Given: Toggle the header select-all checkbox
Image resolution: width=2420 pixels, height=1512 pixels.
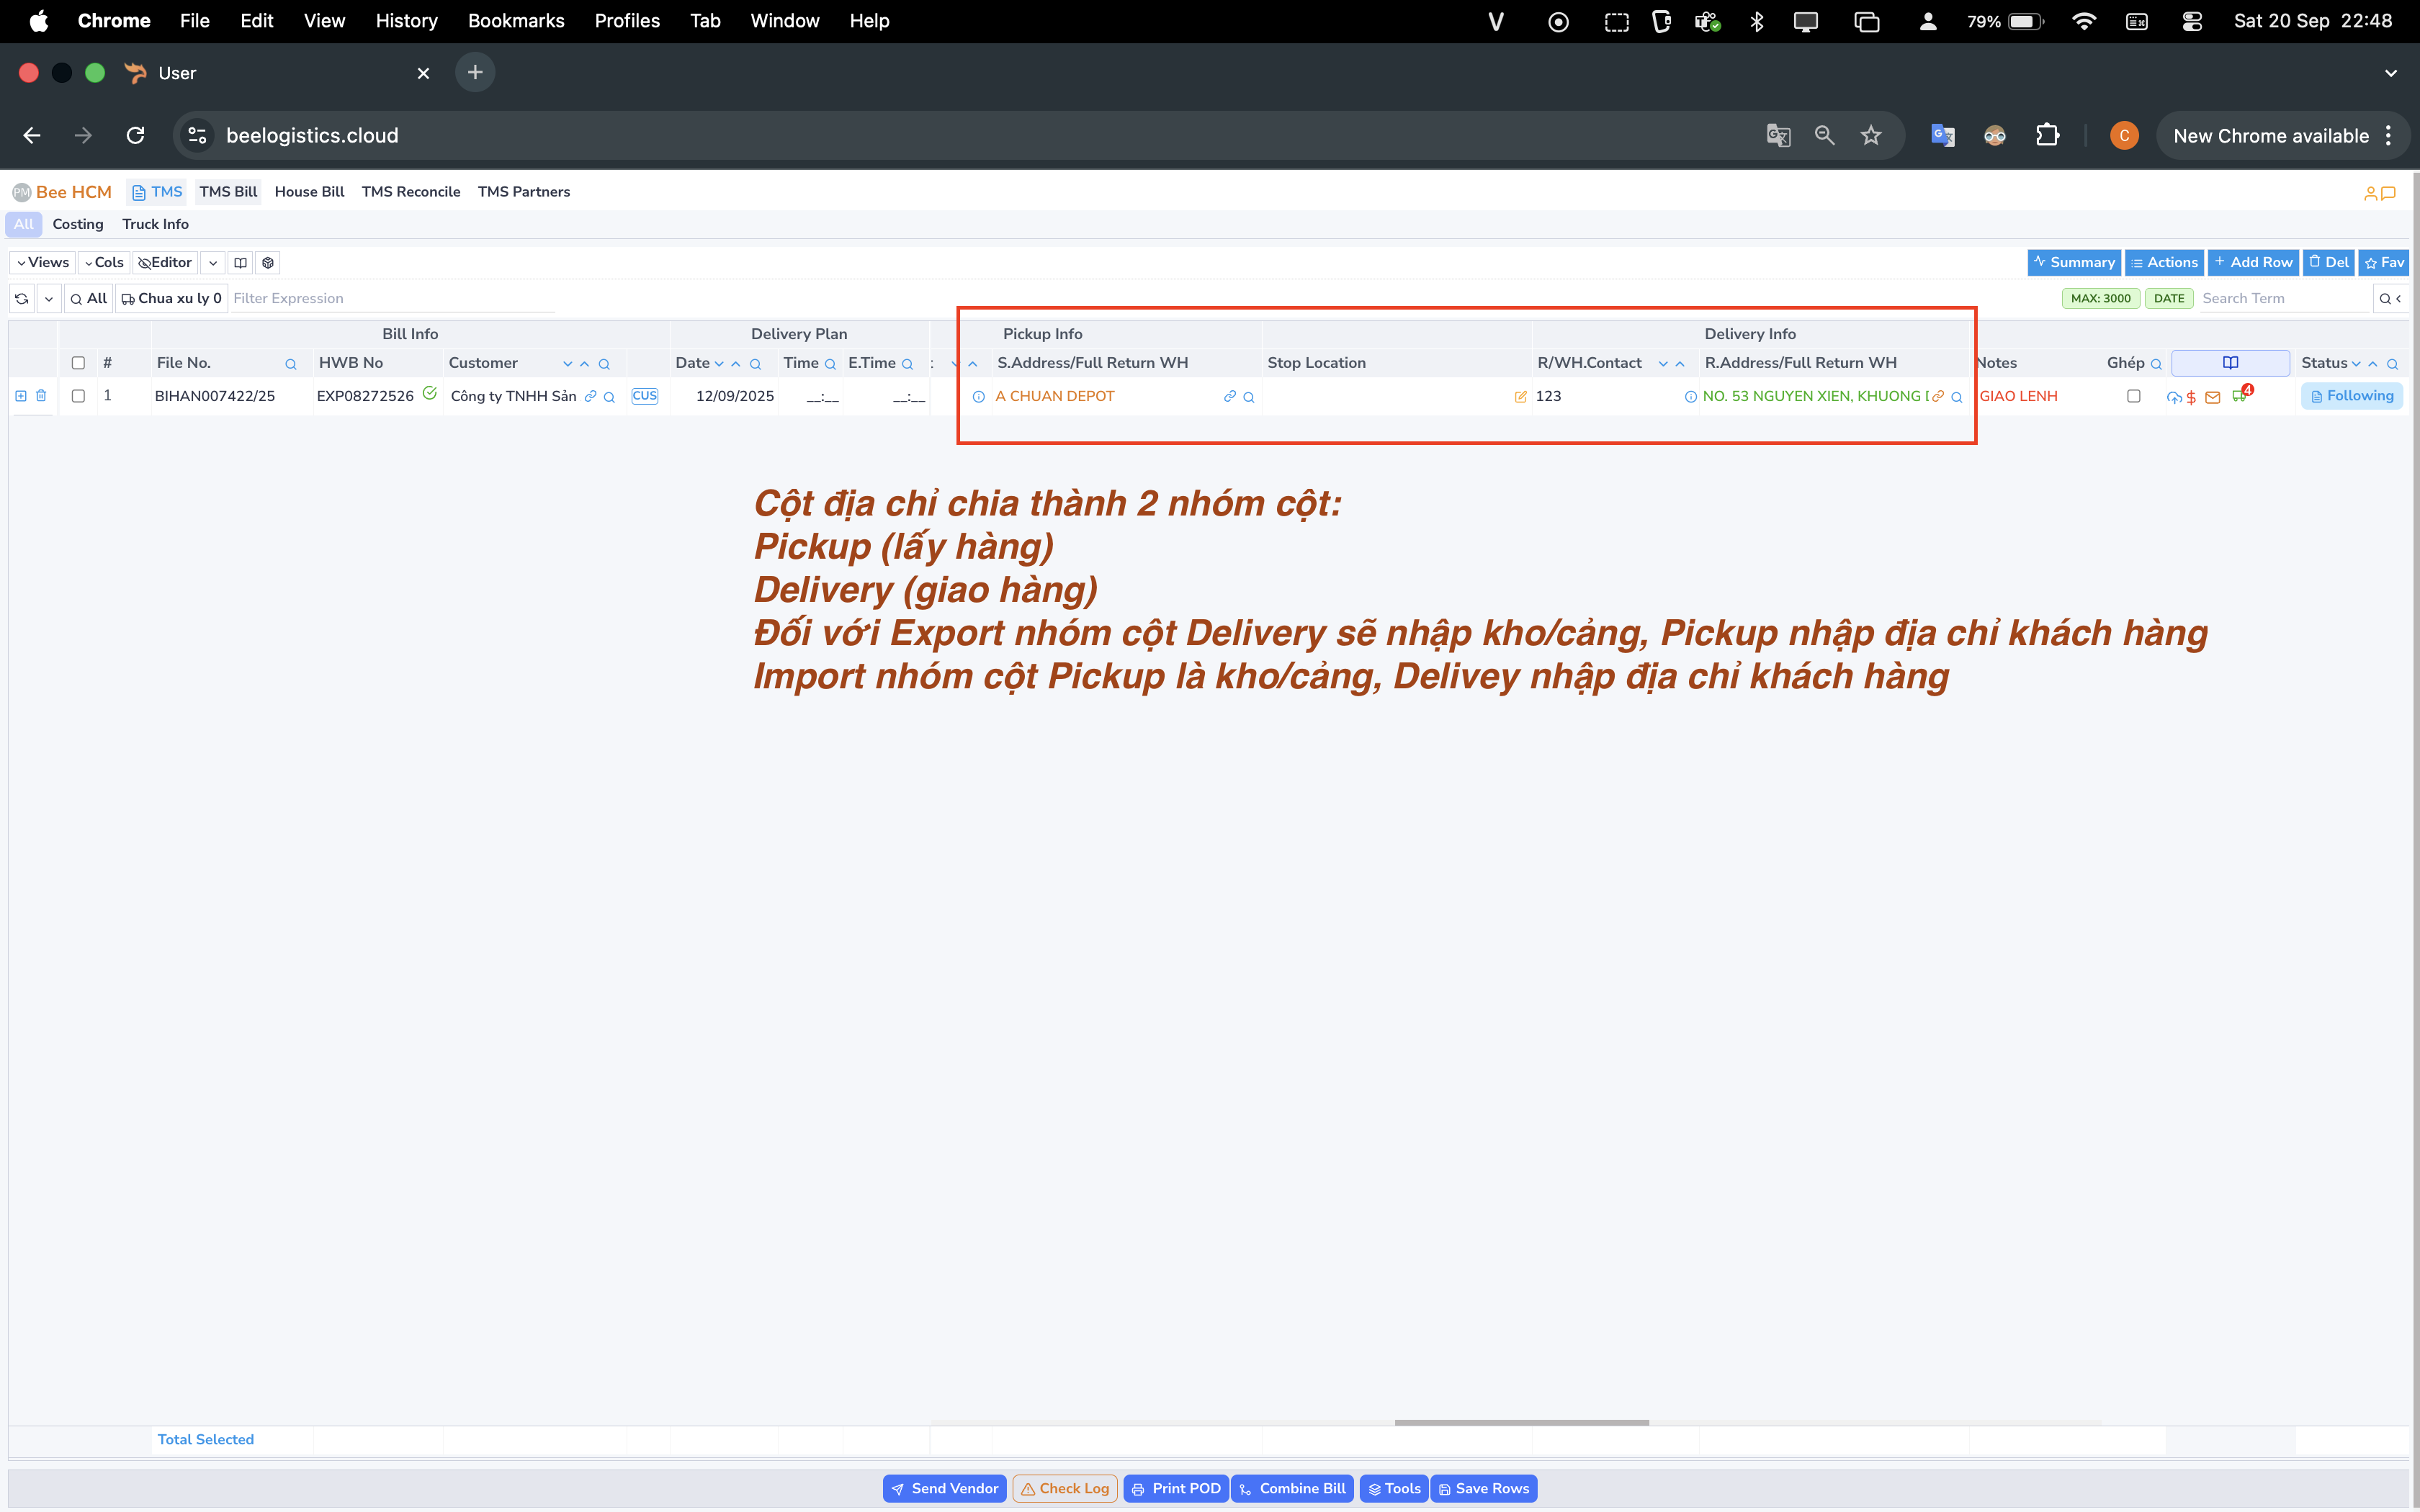Looking at the screenshot, I should pos(78,363).
